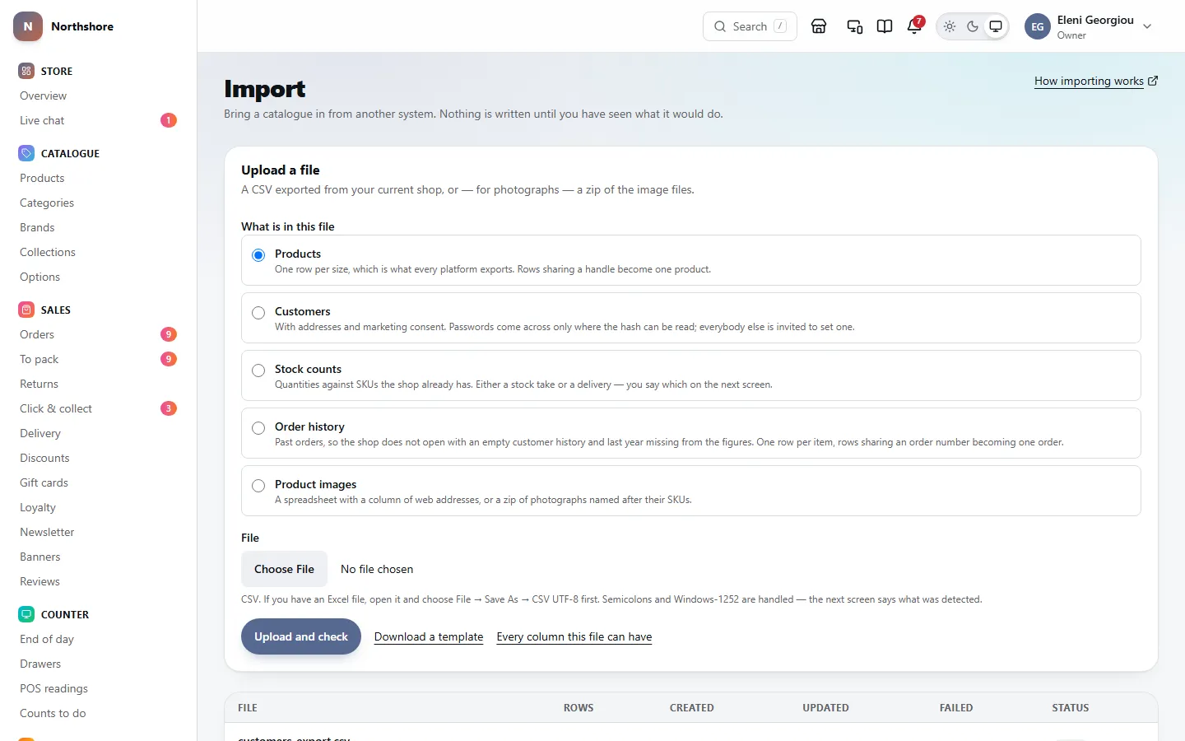The height and width of the screenshot is (741, 1185).
Task: Select the Product images radio option
Action: pos(258,486)
